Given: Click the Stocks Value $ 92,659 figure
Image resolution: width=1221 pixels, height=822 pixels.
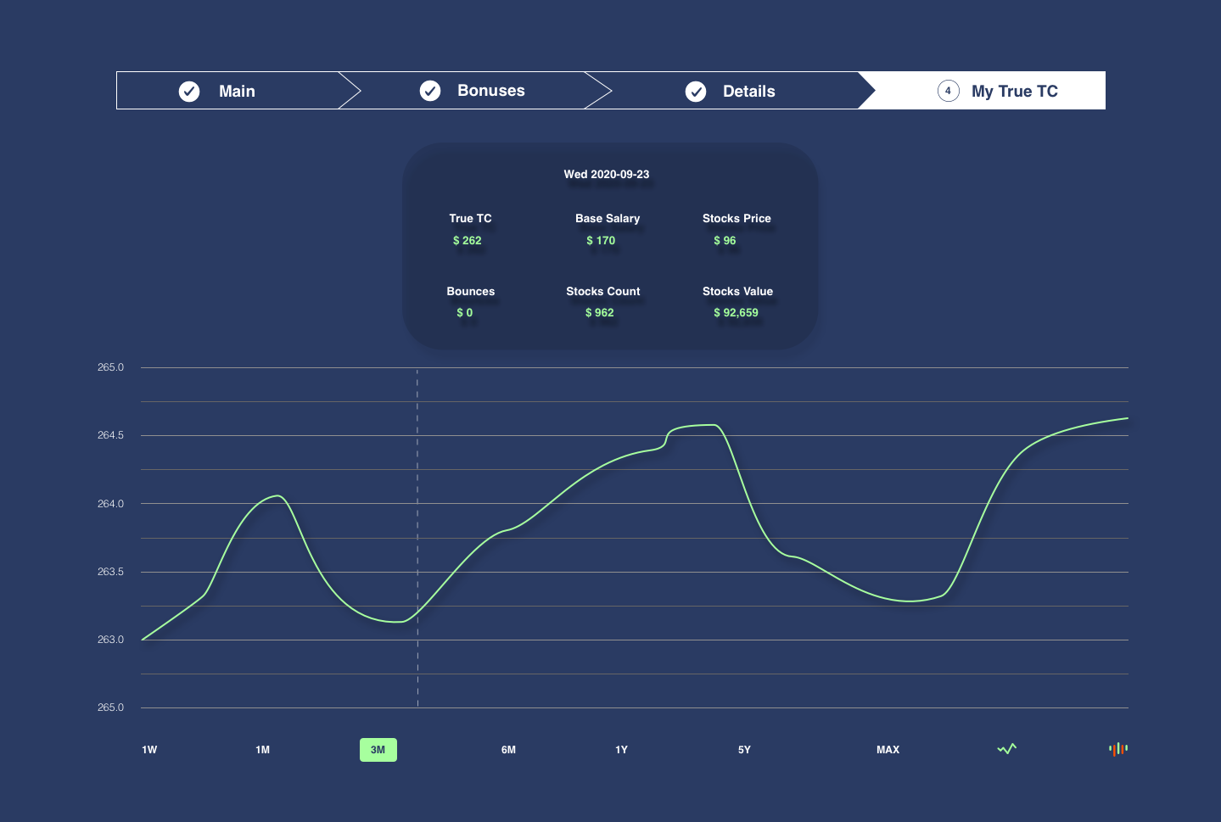Looking at the screenshot, I should [x=736, y=313].
